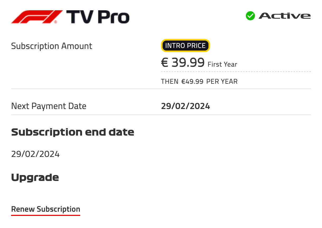This screenshot has width=322, height=228.
Task: Click the PER YEAR text
Action: click(222, 81)
